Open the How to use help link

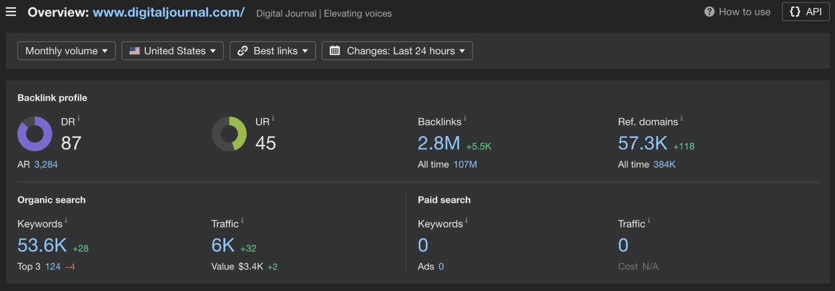[x=738, y=12]
